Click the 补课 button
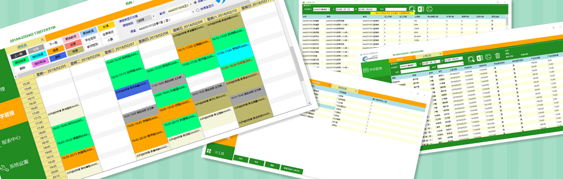Screen dimensions: 563x179 click(x=106, y=27)
